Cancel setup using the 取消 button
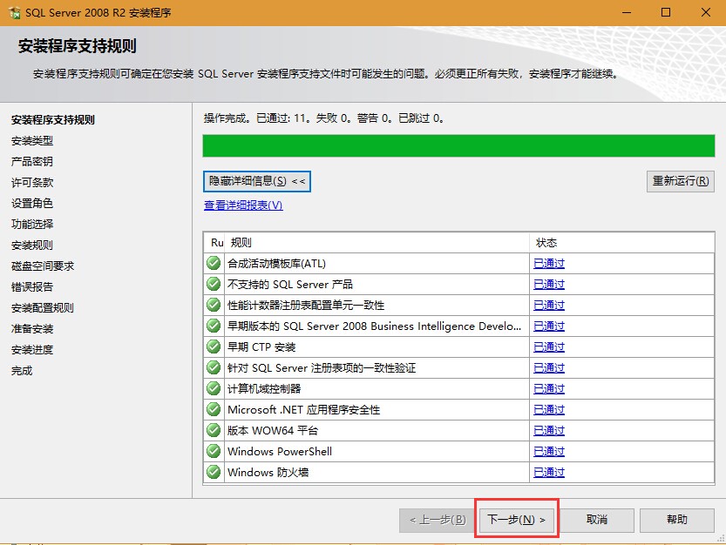Image resolution: width=726 pixels, height=545 pixels. tap(597, 520)
